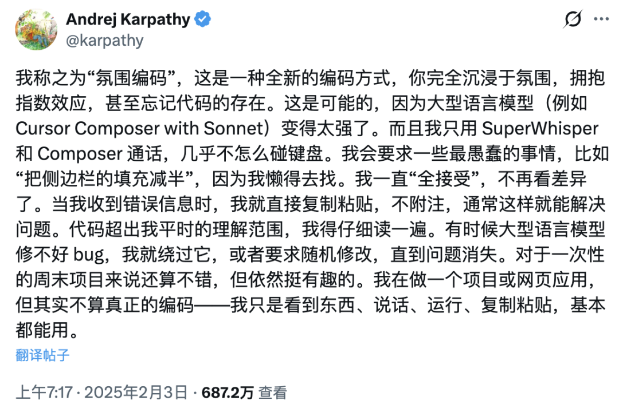The height and width of the screenshot is (412, 619).
Task: Click the Grok slashed-circle icon
Action: point(572,19)
